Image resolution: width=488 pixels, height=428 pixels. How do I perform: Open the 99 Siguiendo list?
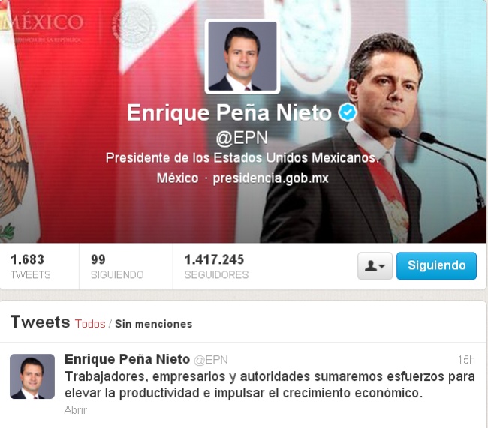[x=117, y=266]
